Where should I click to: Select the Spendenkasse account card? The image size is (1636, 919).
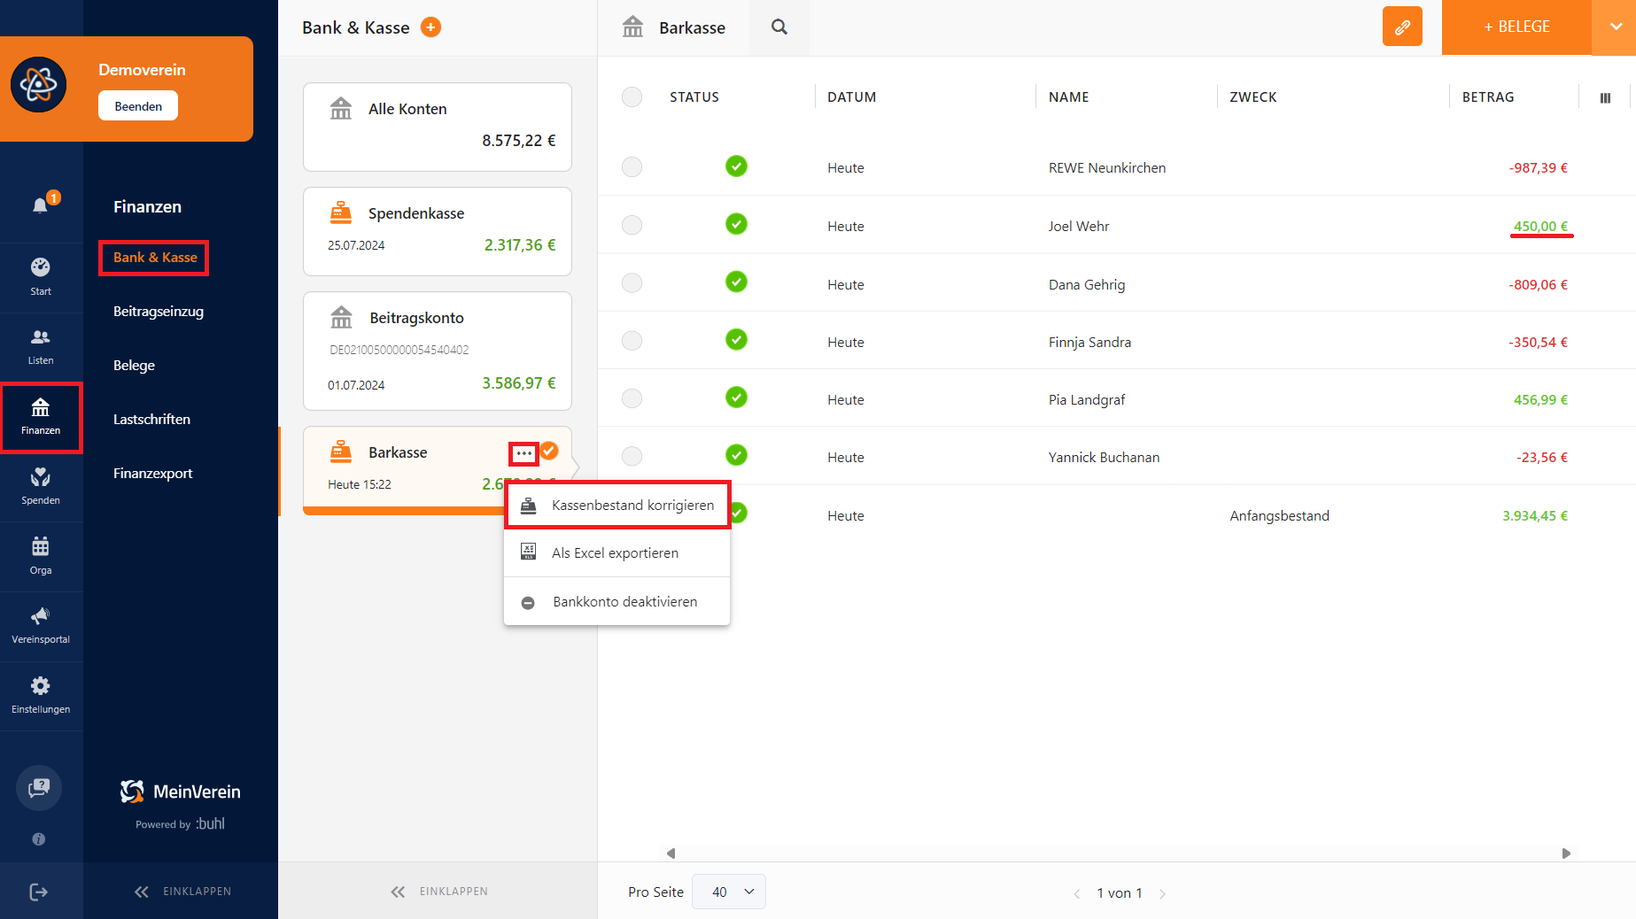[x=438, y=231]
